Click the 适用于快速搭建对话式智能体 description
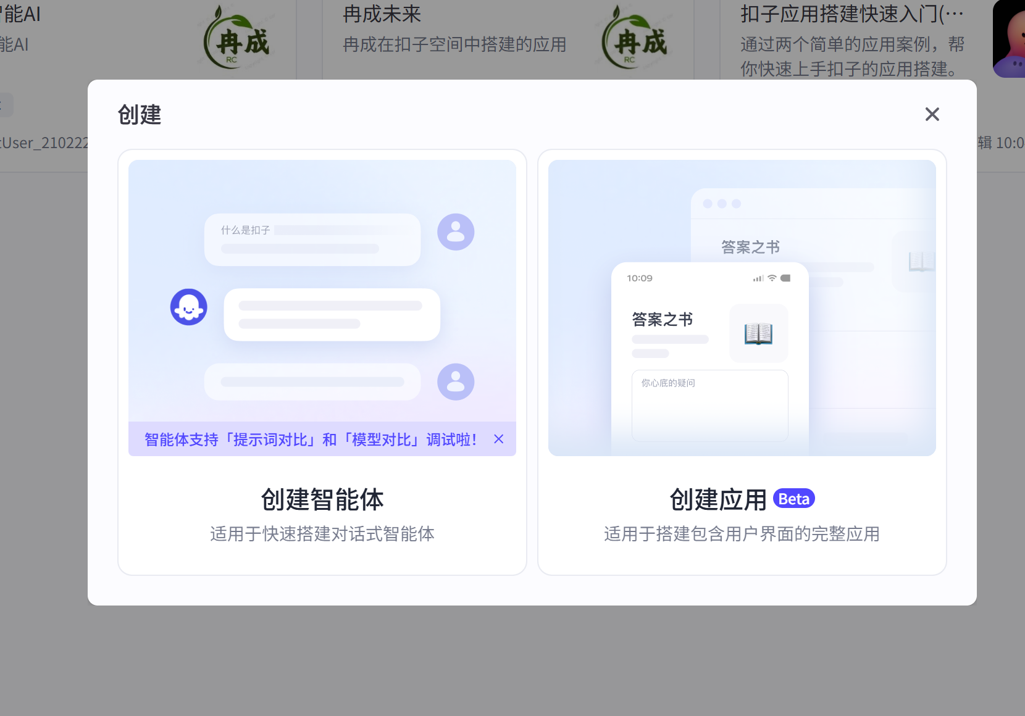 tap(322, 534)
